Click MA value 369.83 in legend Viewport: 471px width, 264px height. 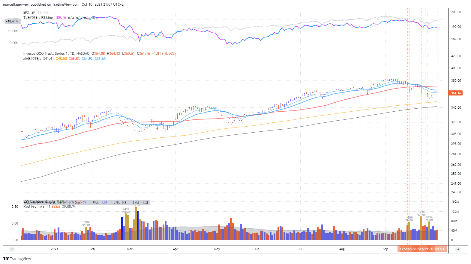tap(74, 59)
